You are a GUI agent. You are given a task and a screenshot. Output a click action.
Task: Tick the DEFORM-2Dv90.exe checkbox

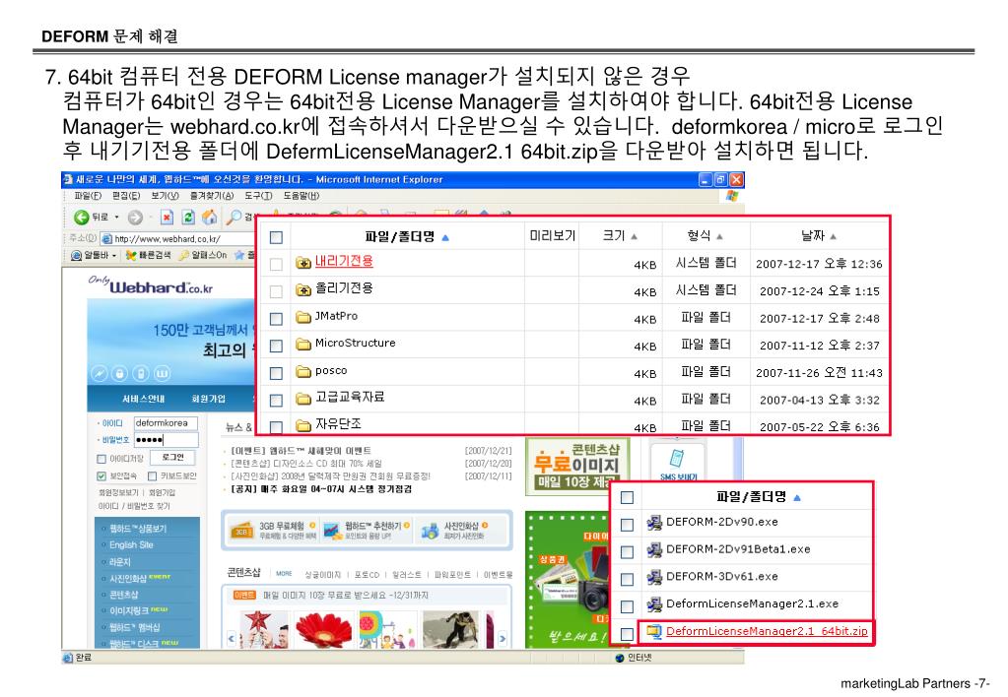click(628, 525)
